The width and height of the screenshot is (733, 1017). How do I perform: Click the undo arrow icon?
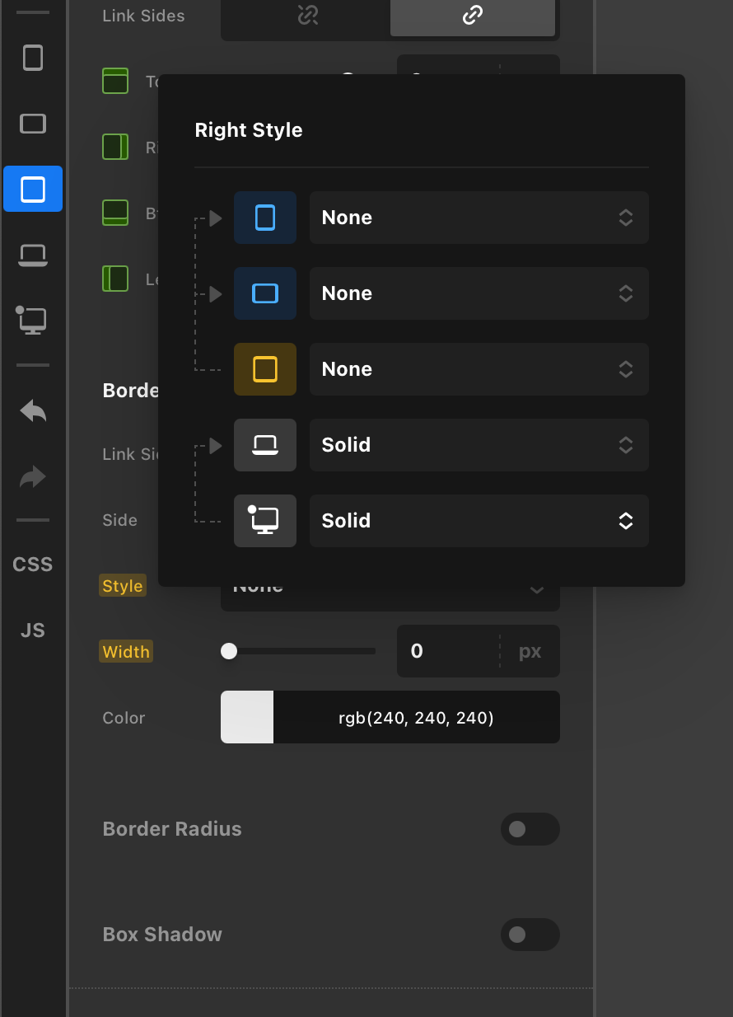[33, 410]
